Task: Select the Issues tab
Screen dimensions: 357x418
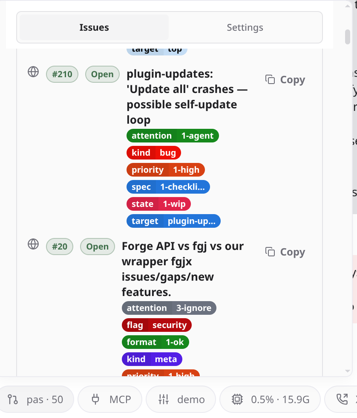Action: point(94,27)
